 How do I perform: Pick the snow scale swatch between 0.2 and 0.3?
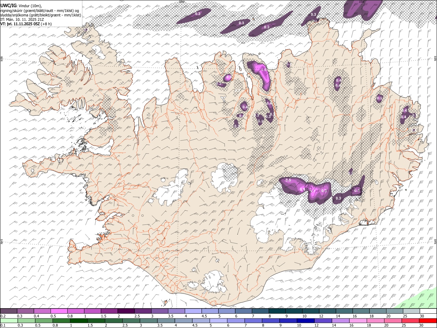[9, 311]
